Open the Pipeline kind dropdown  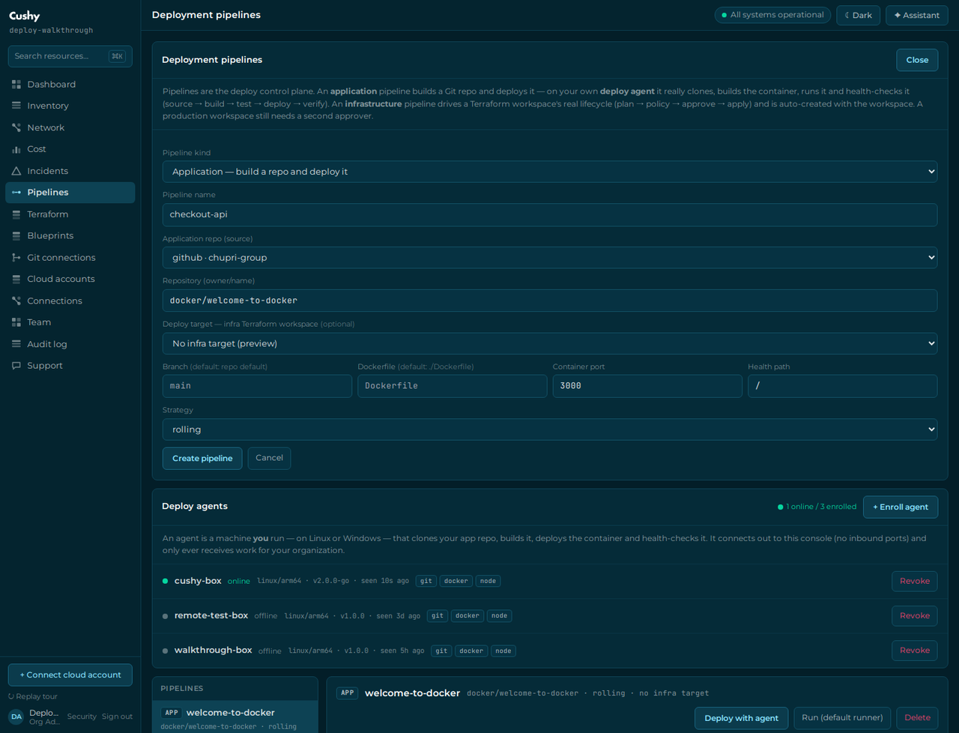click(x=550, y=172)
